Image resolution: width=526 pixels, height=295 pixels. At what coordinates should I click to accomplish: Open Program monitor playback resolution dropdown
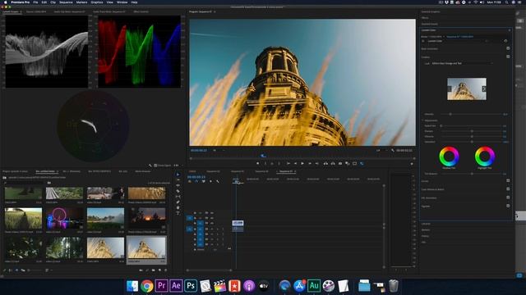tap(381, 151)
